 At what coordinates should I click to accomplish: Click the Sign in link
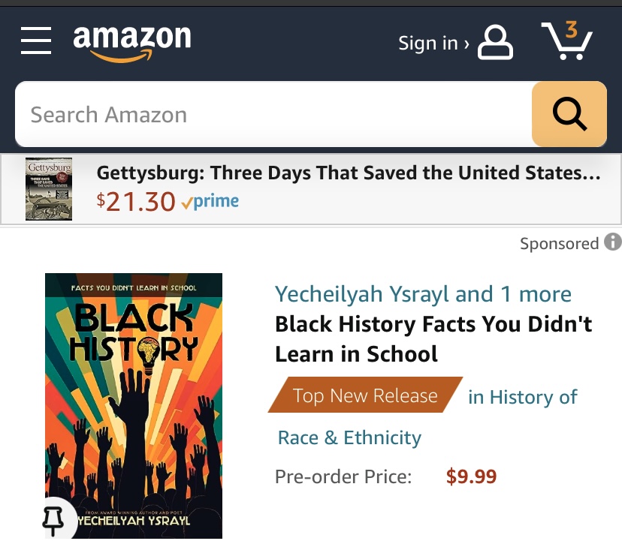[x=427, y=44]
